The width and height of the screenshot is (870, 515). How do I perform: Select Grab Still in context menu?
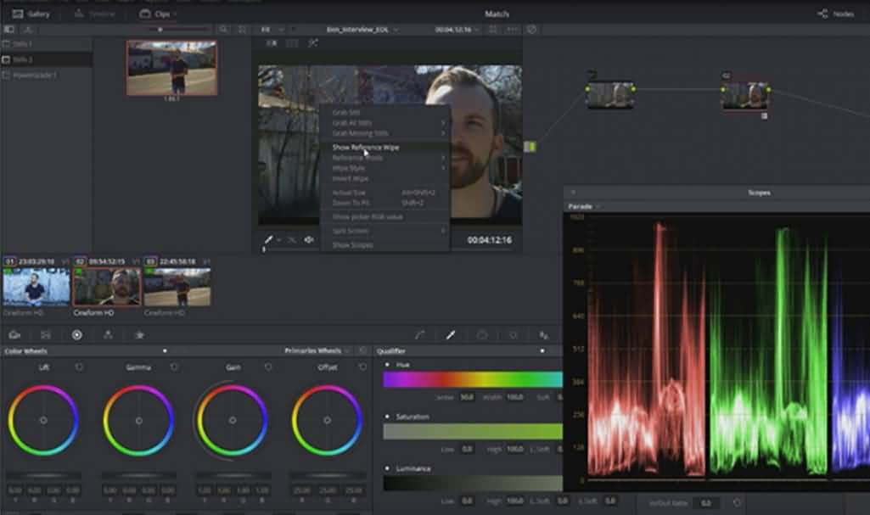[x=346, y=112]
